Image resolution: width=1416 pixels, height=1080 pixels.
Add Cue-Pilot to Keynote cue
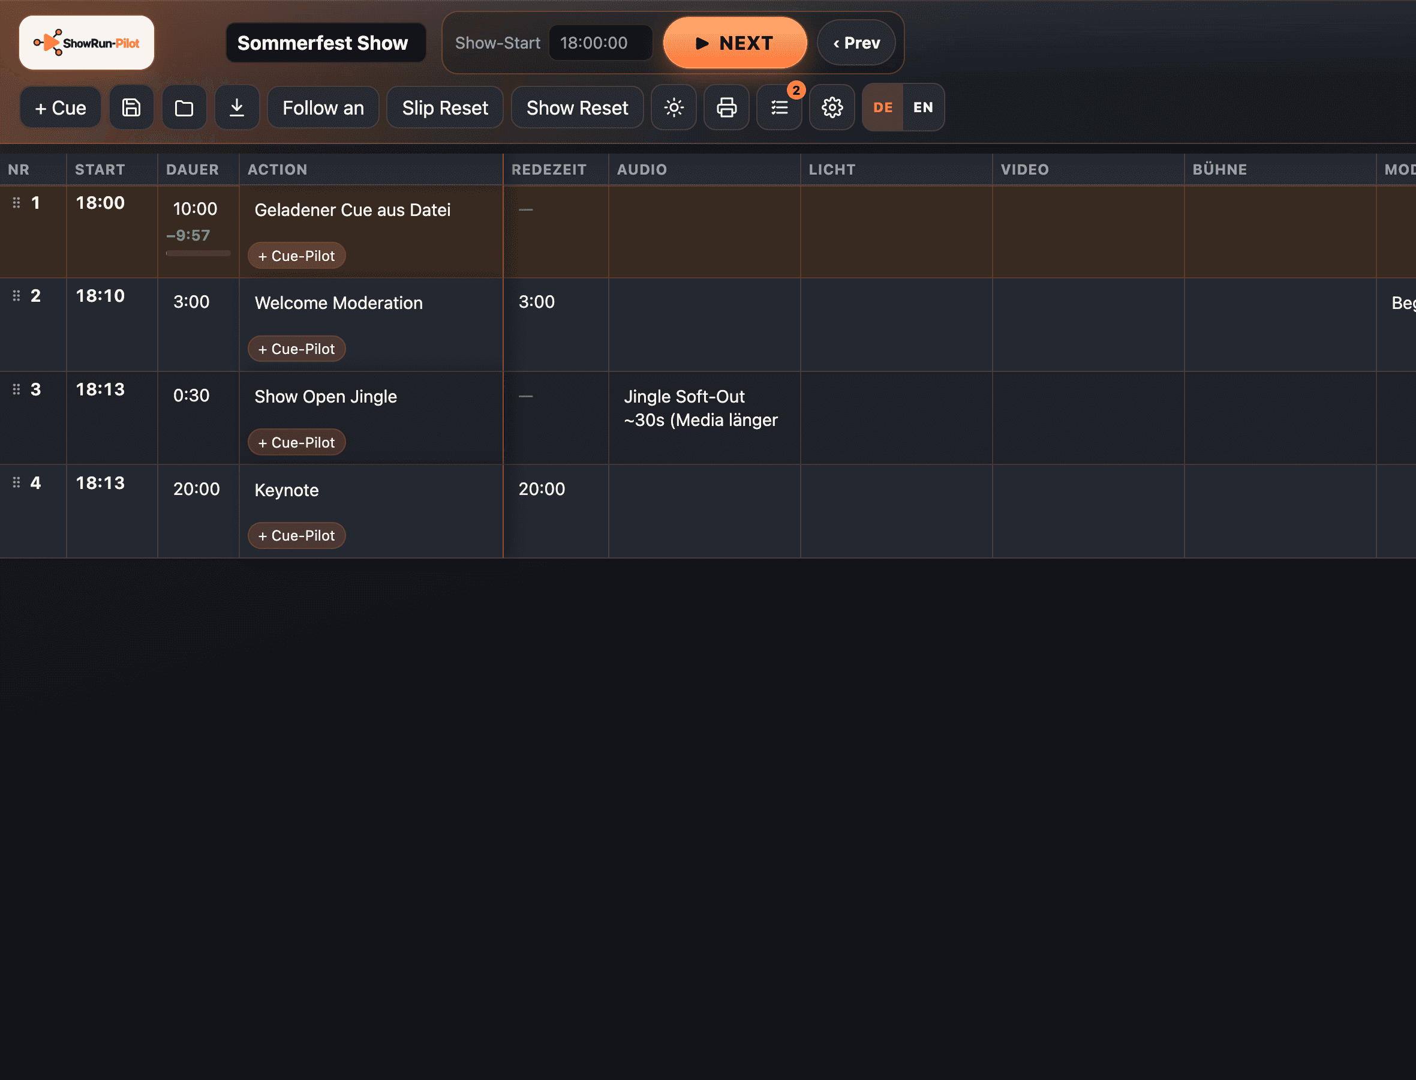tap(296, 535)
